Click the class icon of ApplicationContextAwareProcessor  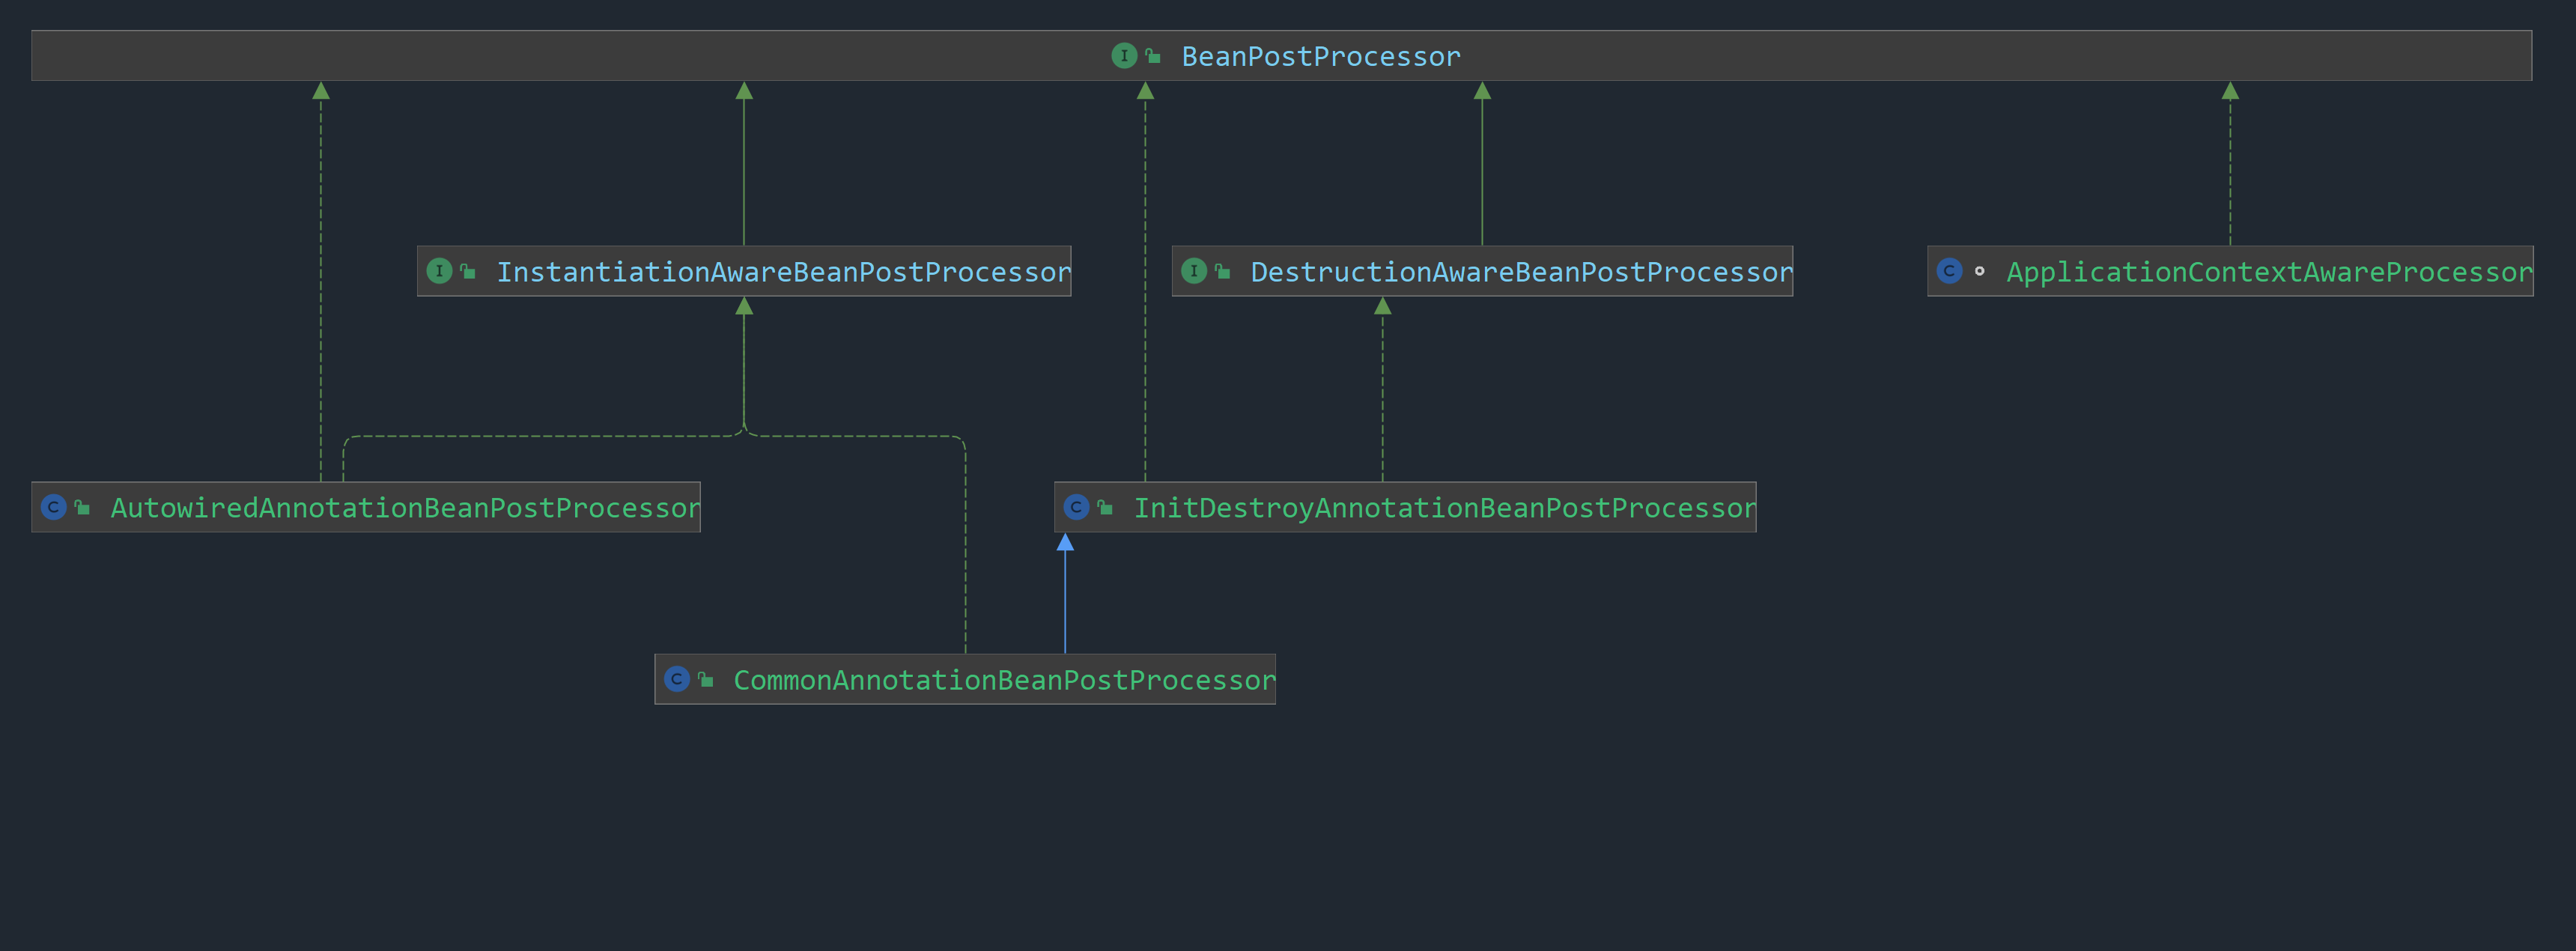1949,271
